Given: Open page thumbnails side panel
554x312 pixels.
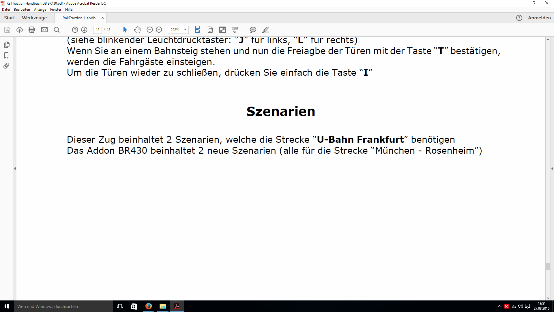Looking at the screenshot, I should tap(7, 45).
